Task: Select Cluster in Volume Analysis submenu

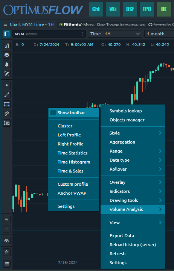Action: pos(74,126)
